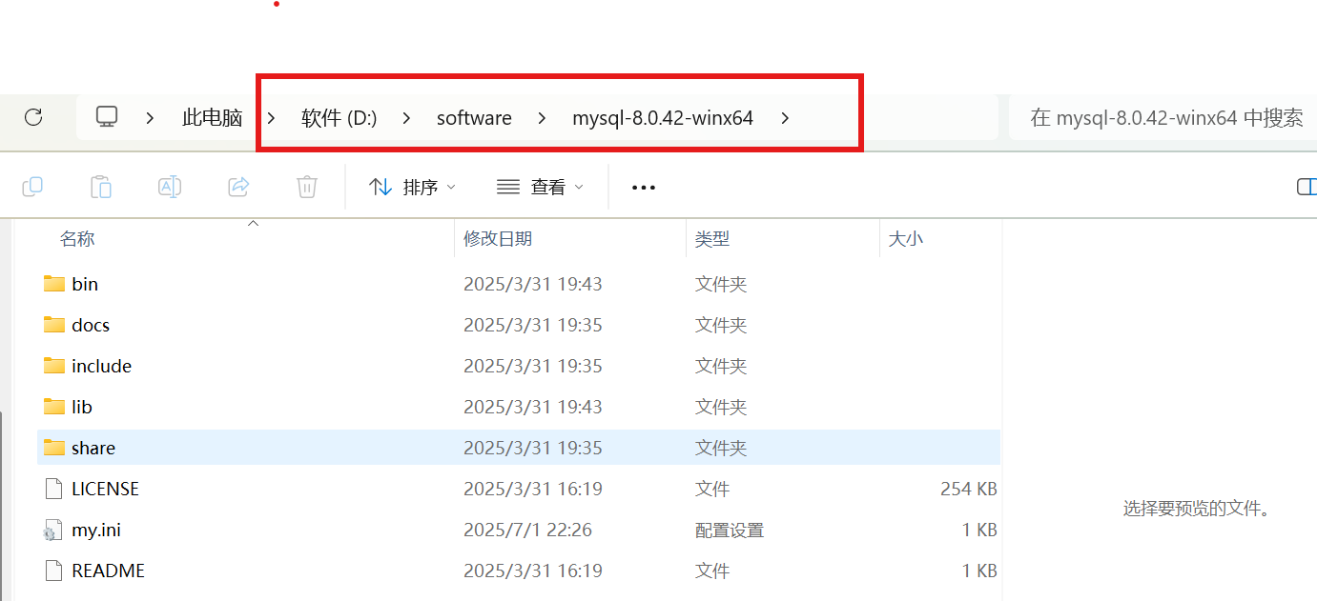Open the 排序 sort dropdown
The width and height of the screenshot is (1317, 601).
(x=412, y=187)
